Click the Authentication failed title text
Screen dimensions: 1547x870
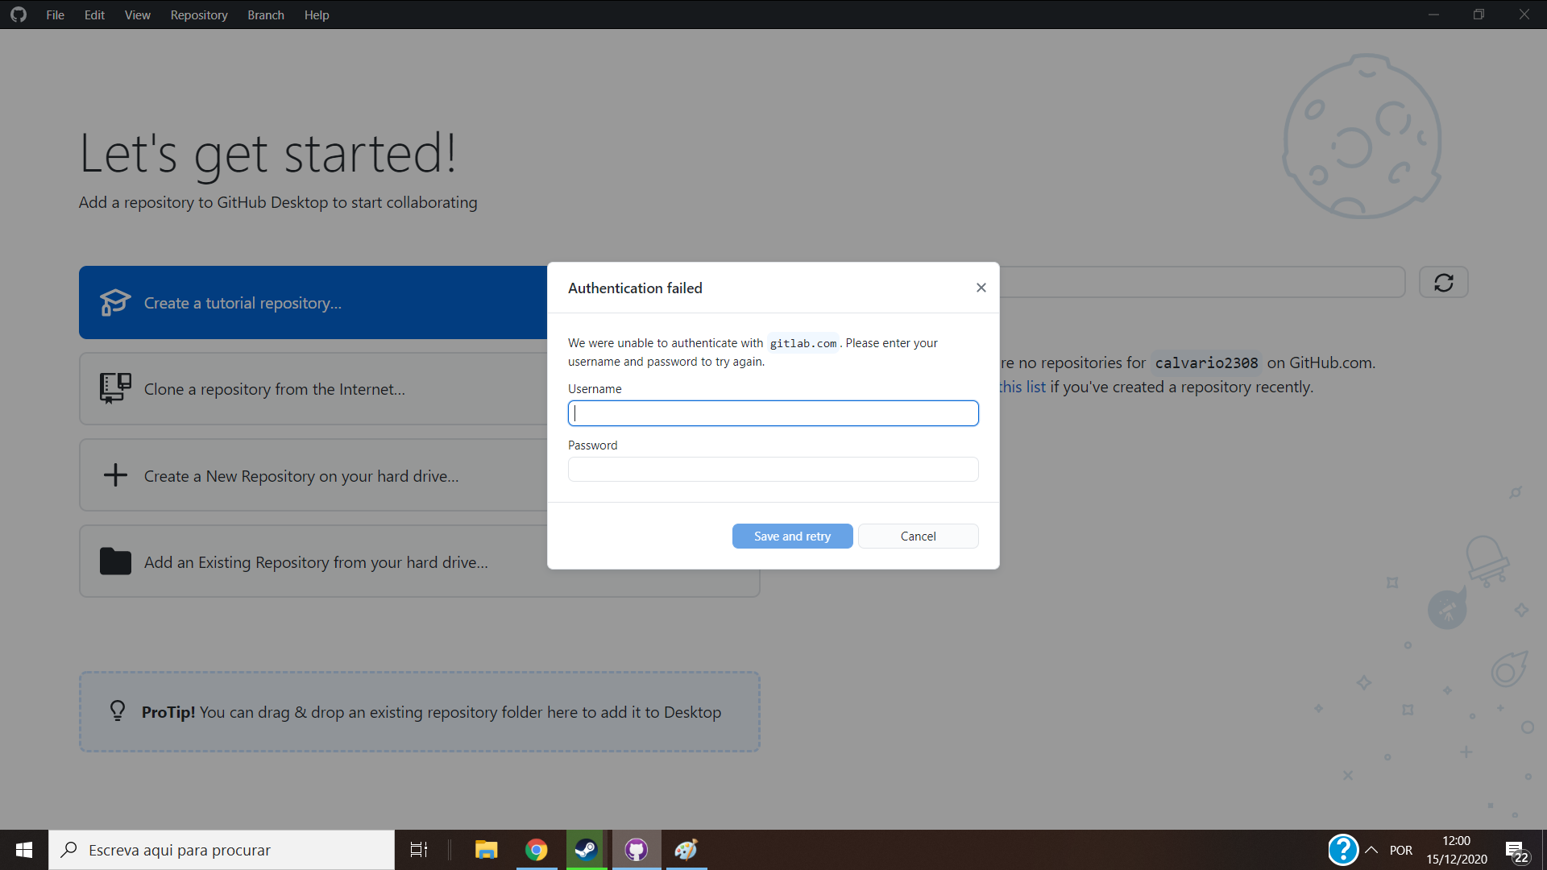click(635, 288)
